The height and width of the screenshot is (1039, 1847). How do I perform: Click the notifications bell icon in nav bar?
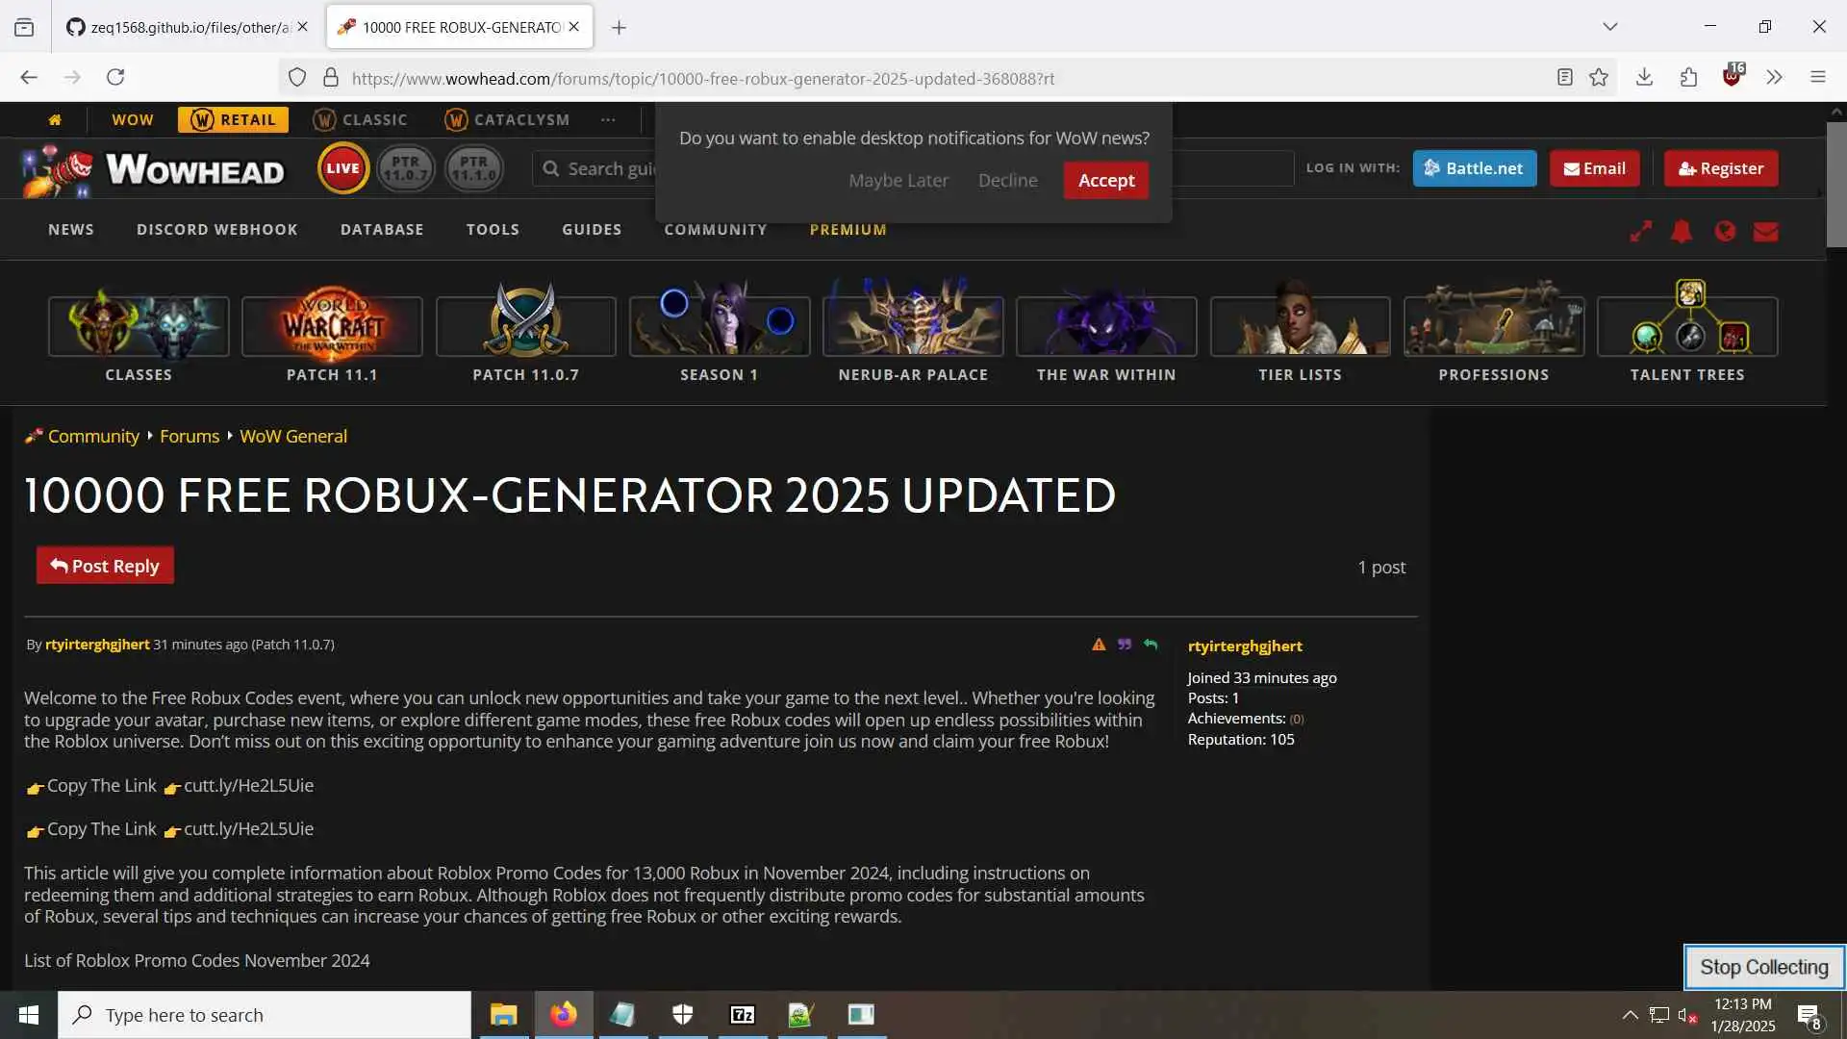point(1682,231)
